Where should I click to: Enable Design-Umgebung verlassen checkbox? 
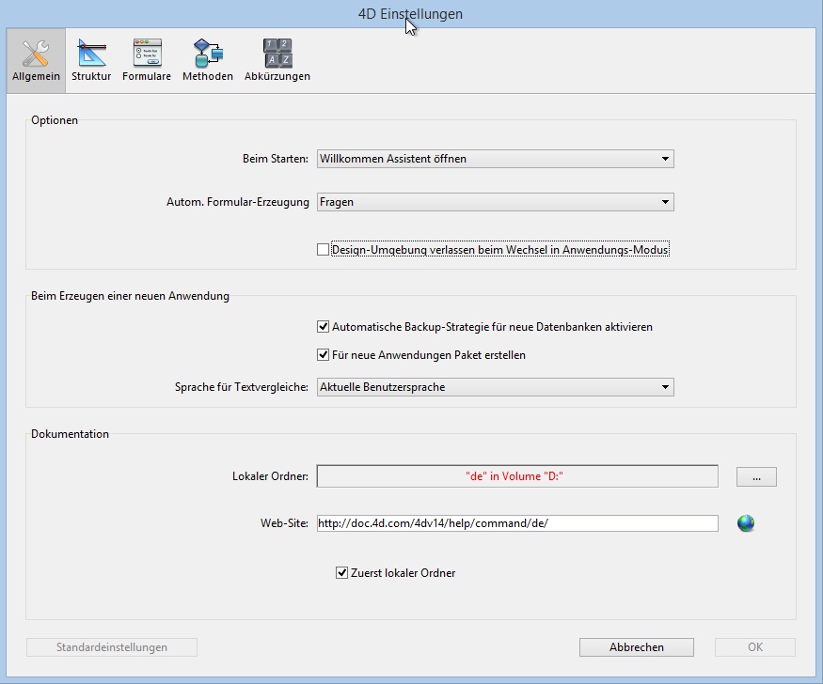coord(324,250)
